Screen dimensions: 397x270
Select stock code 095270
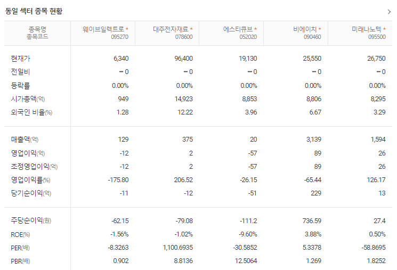point(119,37)
